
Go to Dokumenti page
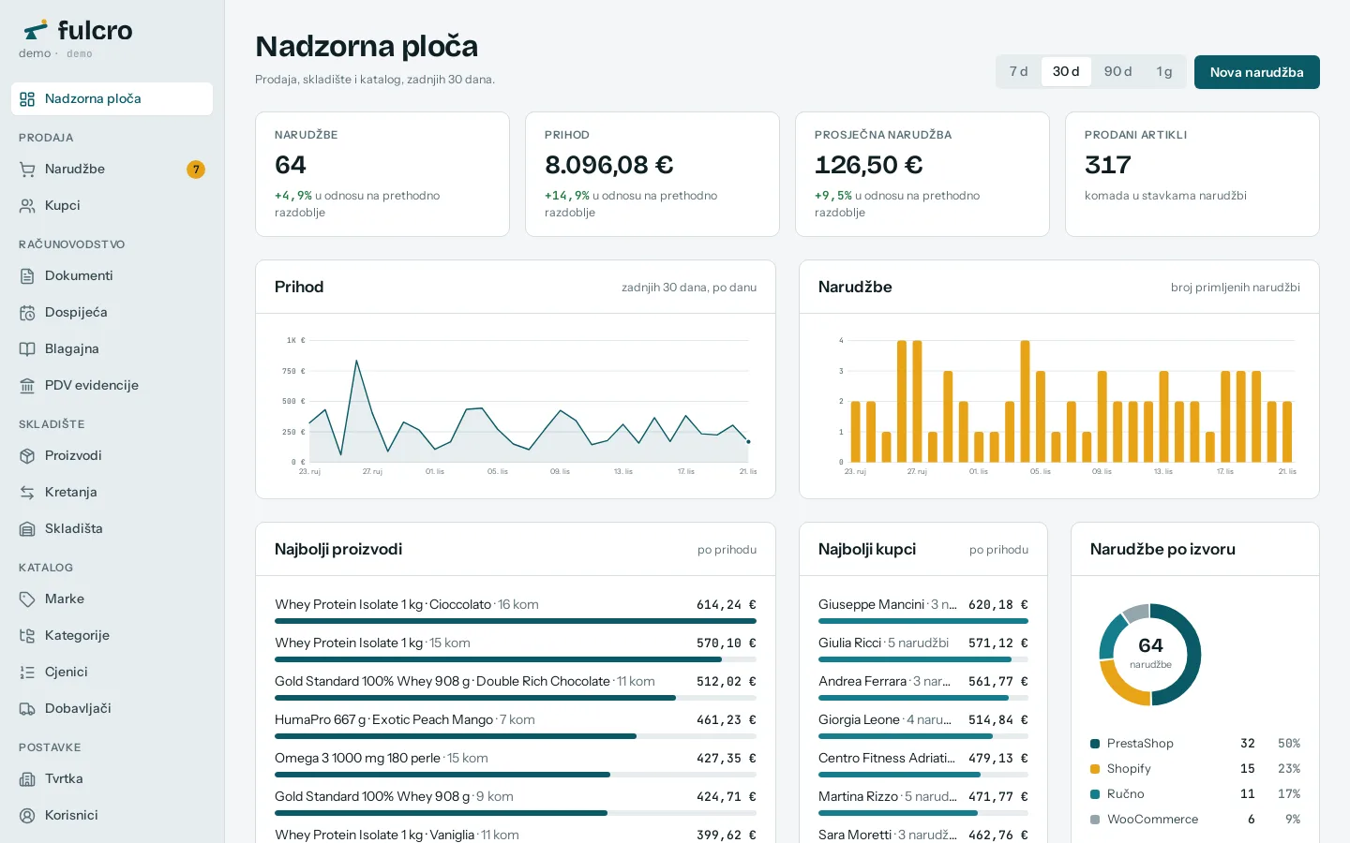[x=112, y=276]
